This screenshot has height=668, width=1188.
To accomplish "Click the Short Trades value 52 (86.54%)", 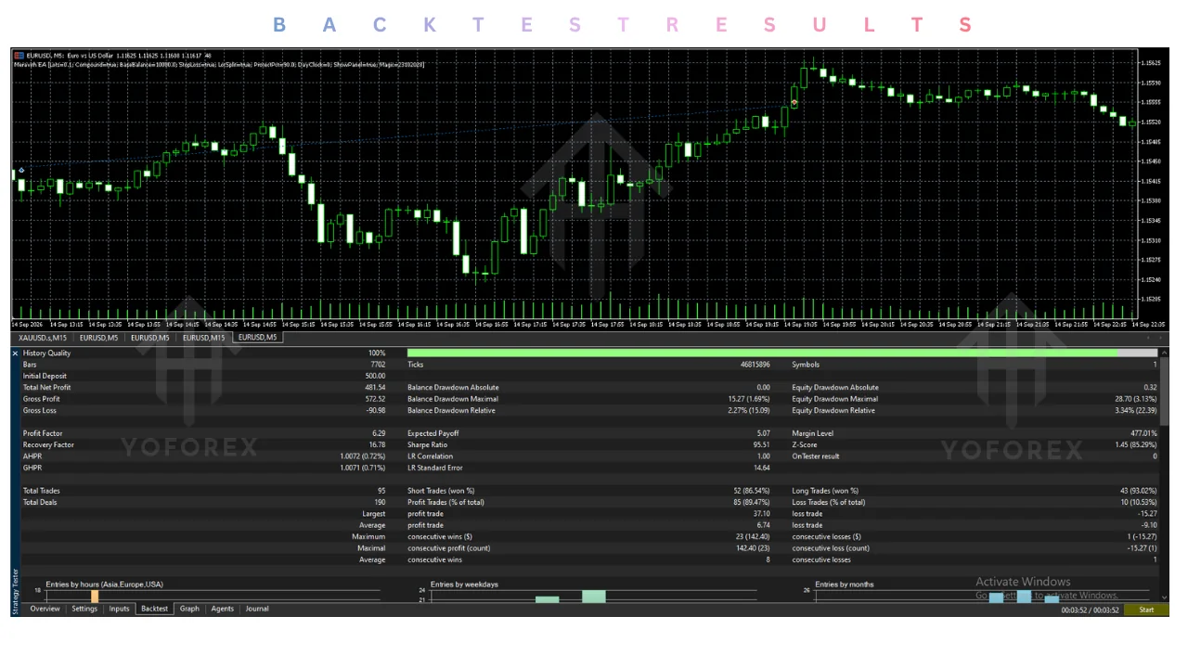I will coord(751,491).
